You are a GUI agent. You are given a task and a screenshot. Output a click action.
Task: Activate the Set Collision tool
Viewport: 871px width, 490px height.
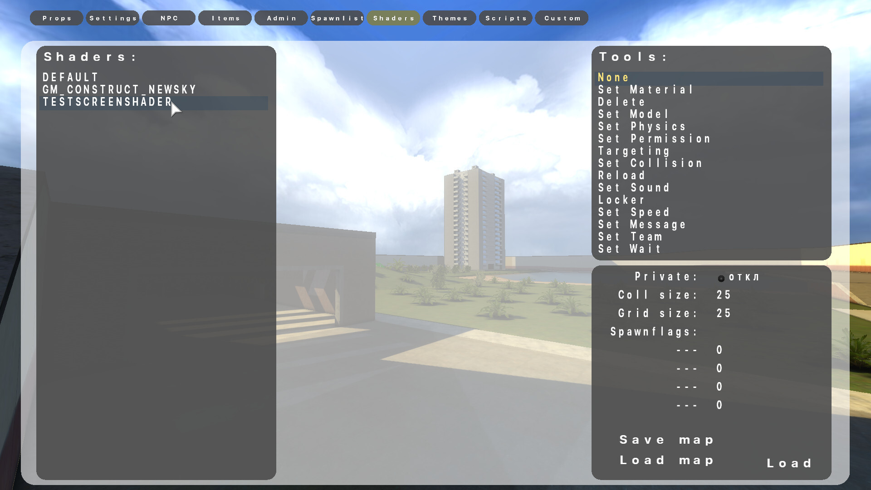click(650, 163)
